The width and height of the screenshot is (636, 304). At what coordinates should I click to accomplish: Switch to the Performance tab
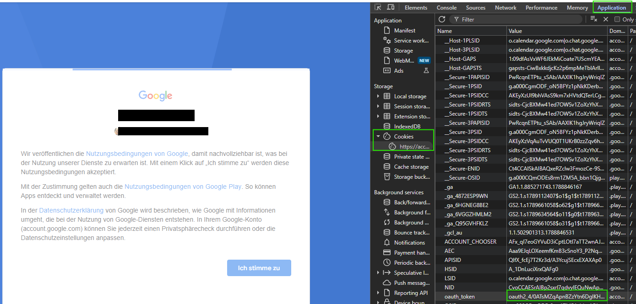click(542, 8)
